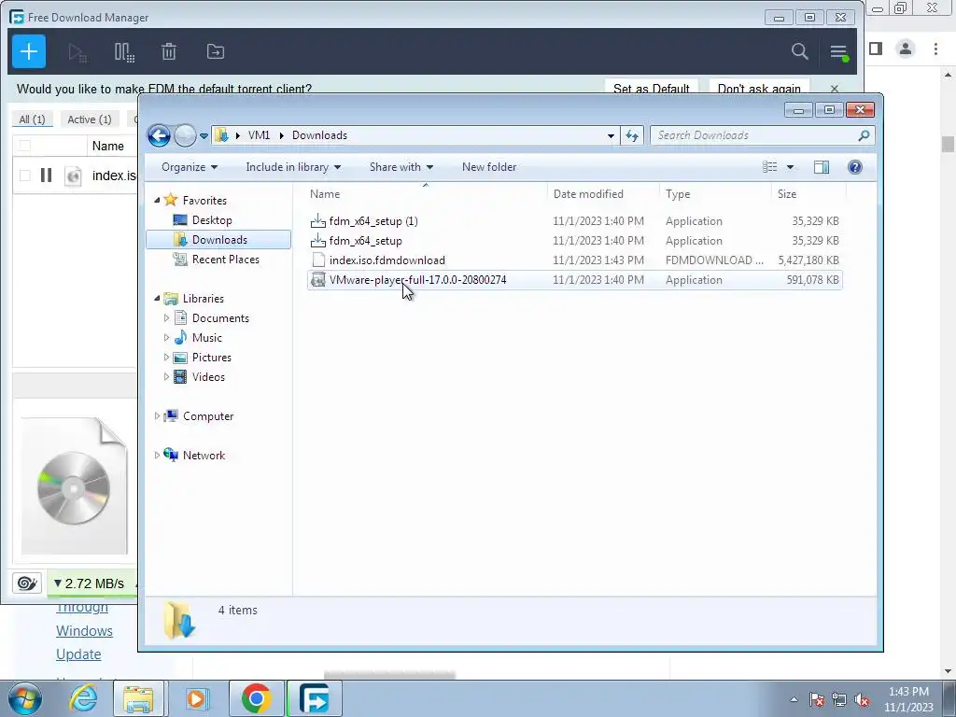Switch to the Active (1) tab in FDM
Screen dimensions: 956x717
(90, 119)
